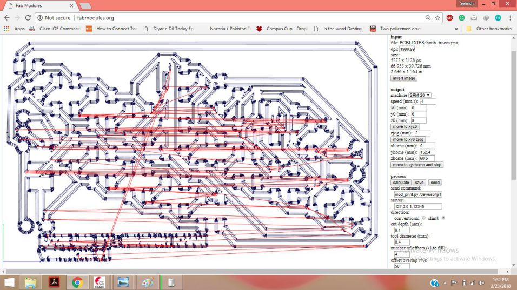Edit the speed (mm/s) field
517x290 pixels.
point(428,102)
